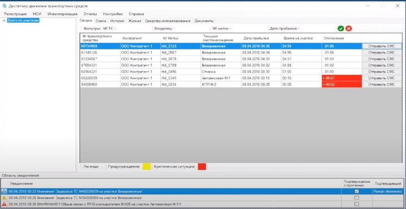Image resolution: width=406 pixels, height=209 pixels.
Task: Click location cell 'Автовесовая №1'
Action: (221, 78)
